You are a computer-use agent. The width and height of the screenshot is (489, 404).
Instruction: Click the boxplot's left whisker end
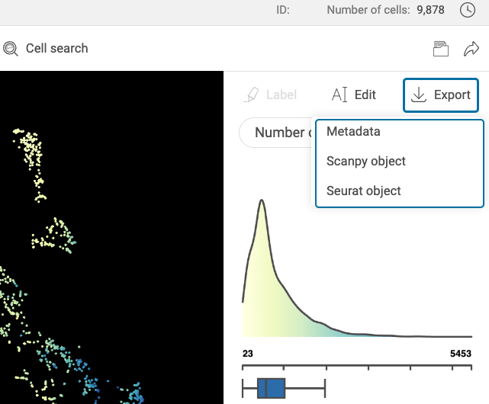pyautogui.click(x=243, y=388)
